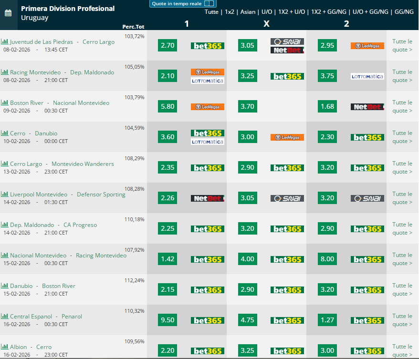Image resolution: width=419 pixels, height=359 pixels.
Task: Click LeoVegas logo for Racing Montevideo home odds 2.10
Action: (208, 72)
